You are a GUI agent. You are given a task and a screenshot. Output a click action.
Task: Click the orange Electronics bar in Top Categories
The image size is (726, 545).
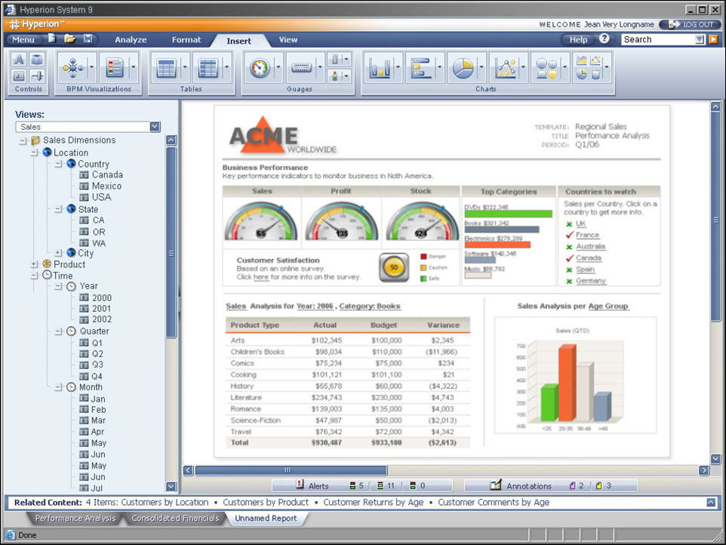point(497,245)
